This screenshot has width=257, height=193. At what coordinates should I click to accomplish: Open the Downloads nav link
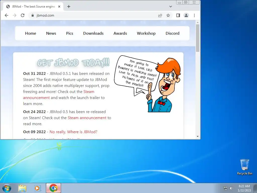[93, 33]
